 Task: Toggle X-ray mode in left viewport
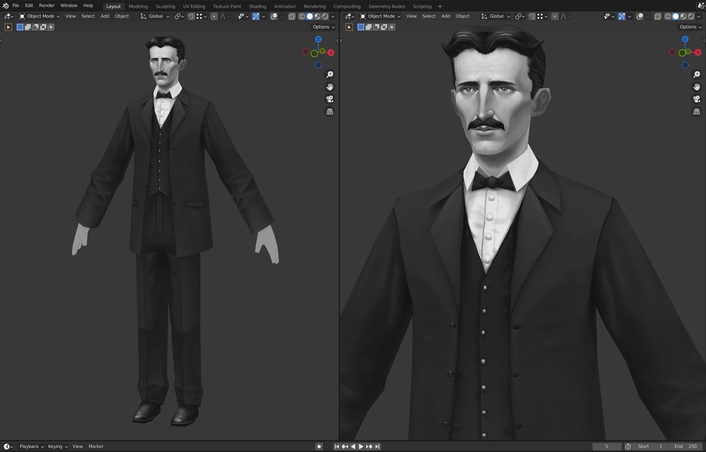tap(291, 16)
